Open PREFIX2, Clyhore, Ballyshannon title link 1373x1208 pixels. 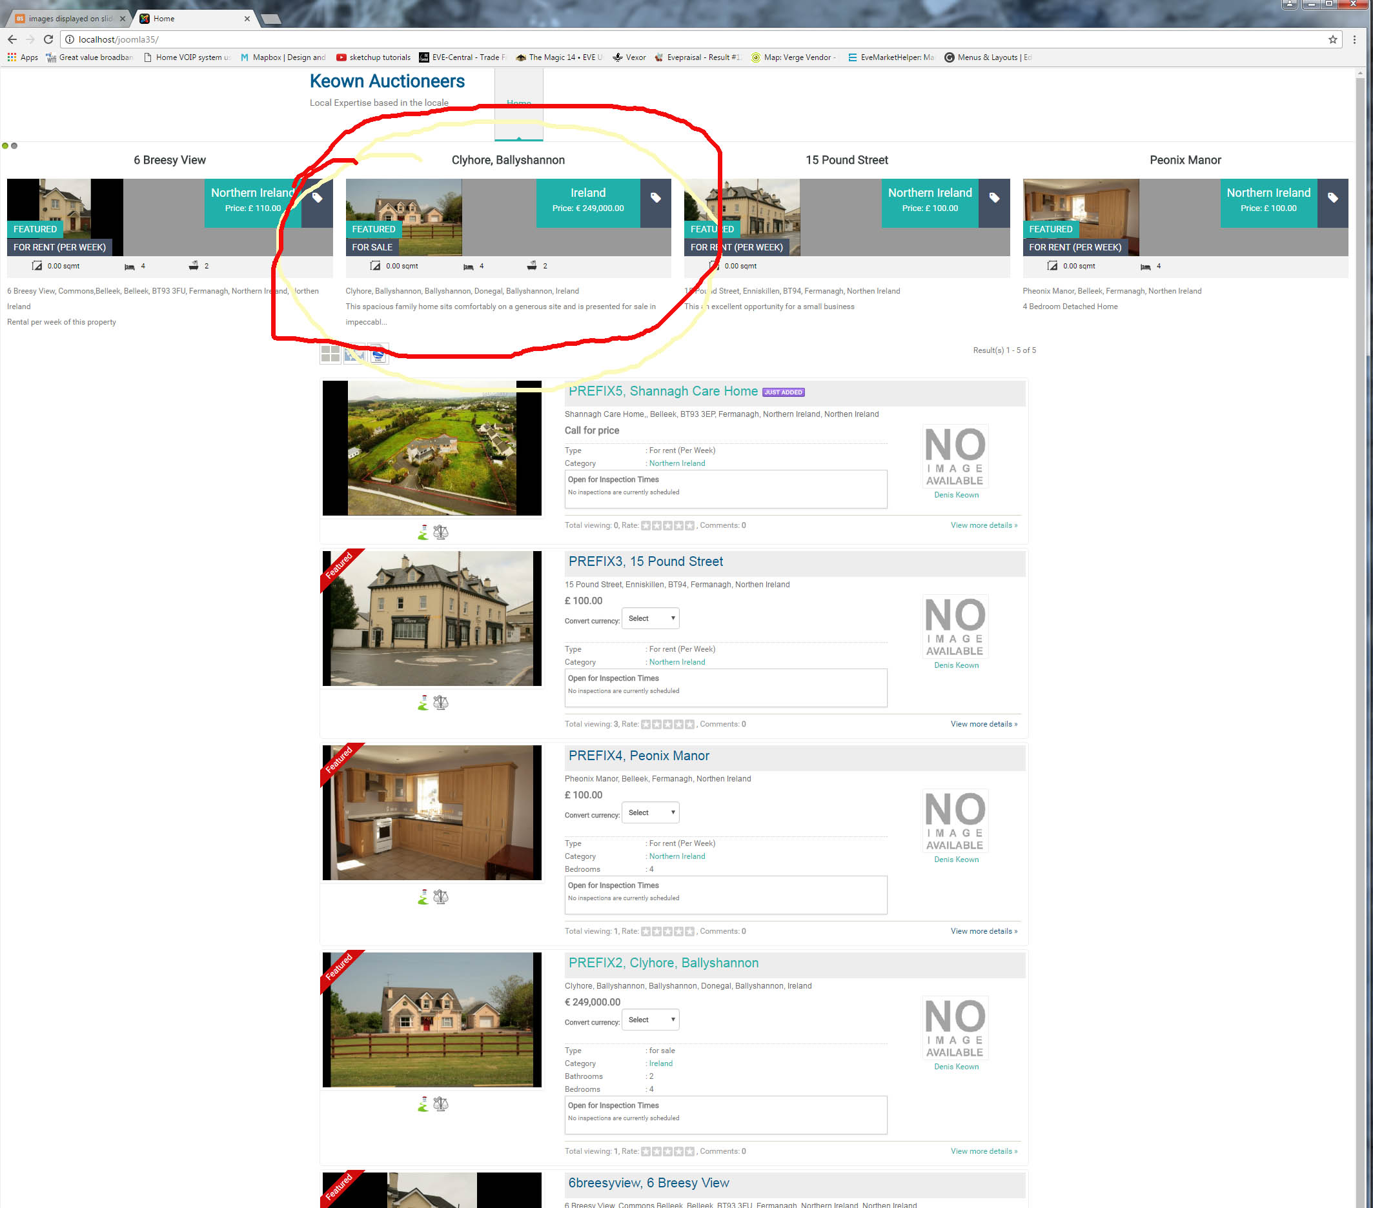tap(664, 963)
